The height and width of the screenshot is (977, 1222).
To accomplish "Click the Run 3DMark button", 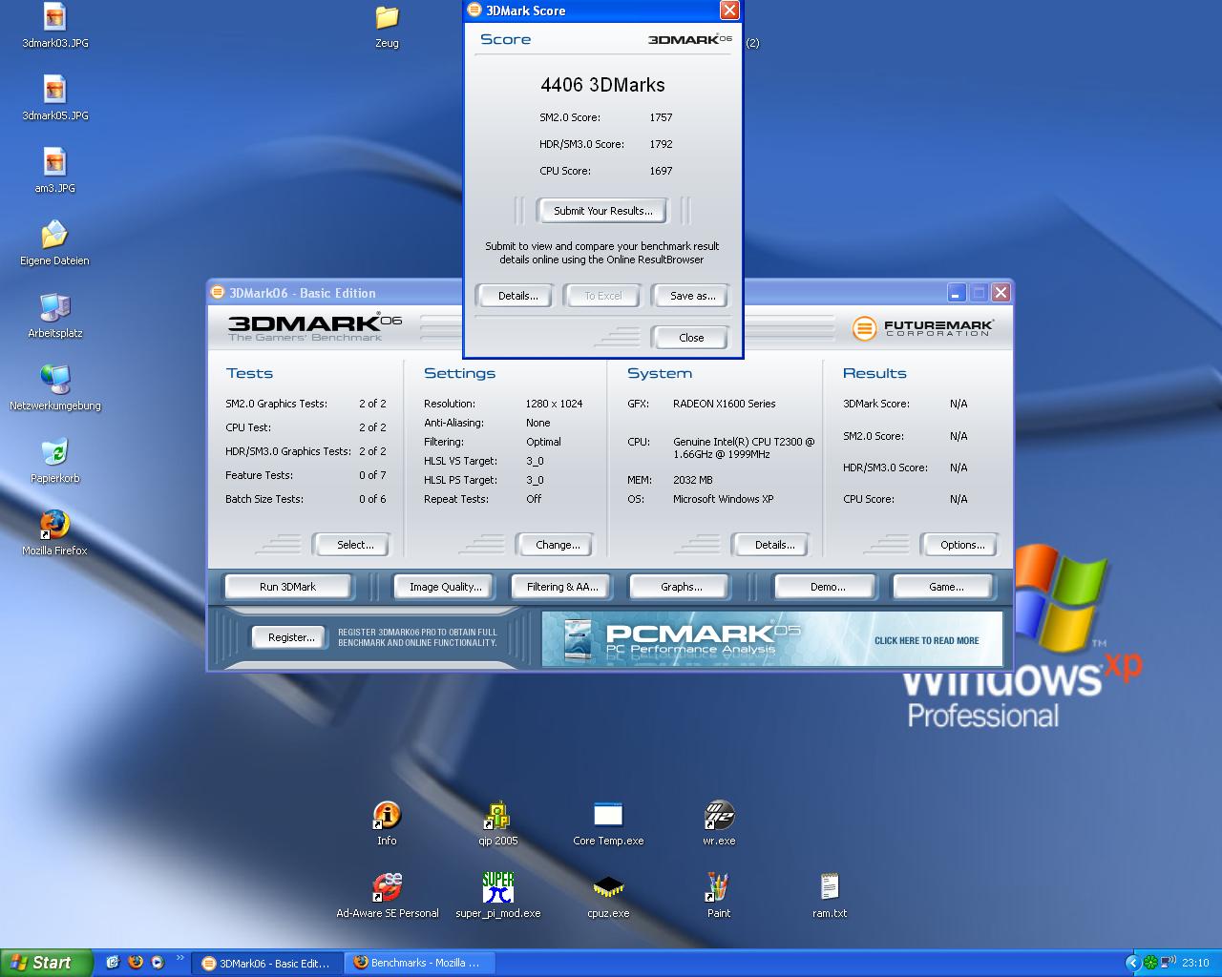I will 287,587.
